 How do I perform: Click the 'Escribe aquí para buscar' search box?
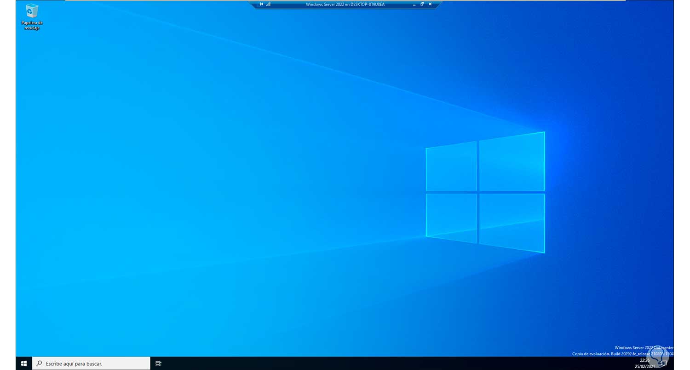[x=91, y=364]
